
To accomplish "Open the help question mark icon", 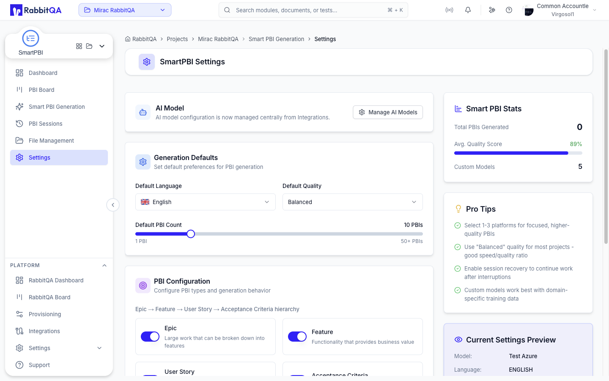I will (509, 10).
